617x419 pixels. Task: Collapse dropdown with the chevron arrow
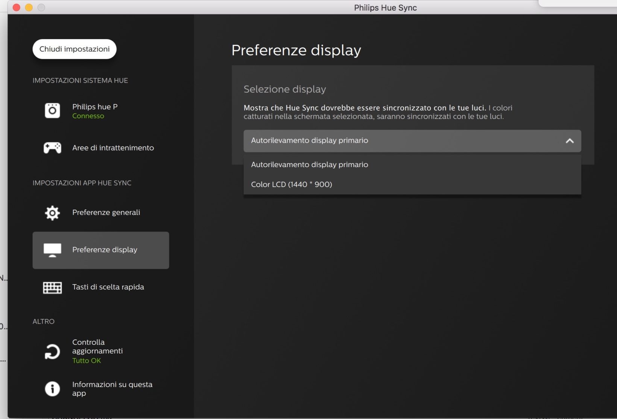(x=570, y=141)
